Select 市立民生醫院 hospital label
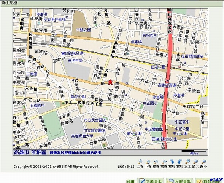This screenshot has width=224, height=183. tap(95, 120)
